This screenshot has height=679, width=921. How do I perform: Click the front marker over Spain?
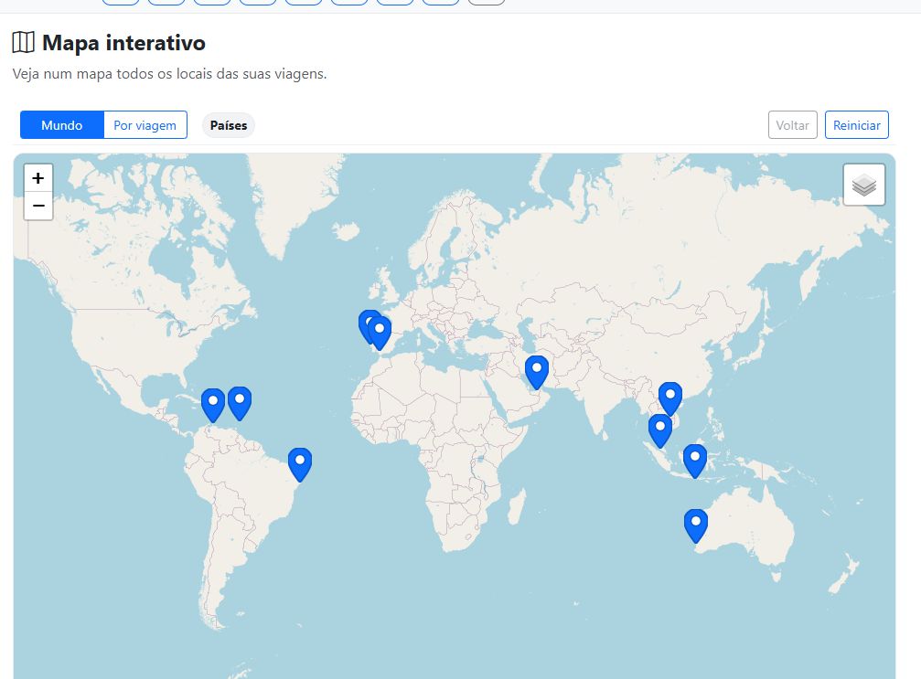(380, 333)
